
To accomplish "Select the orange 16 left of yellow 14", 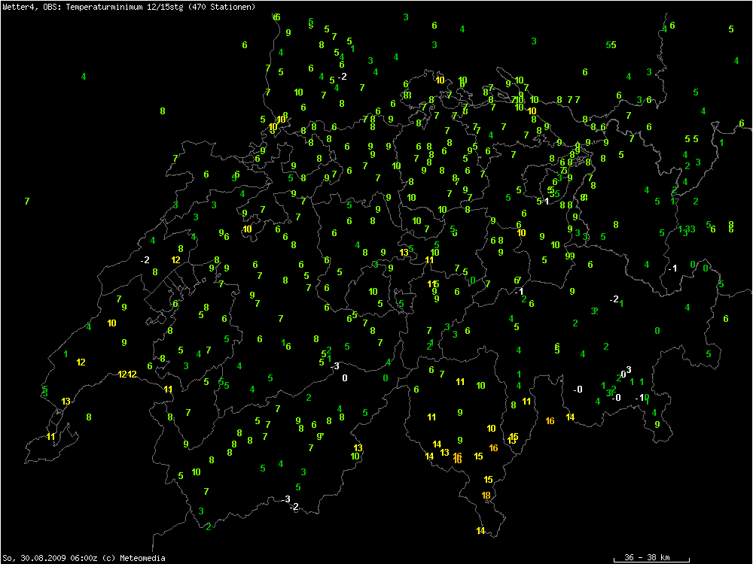I will [550, 420].
